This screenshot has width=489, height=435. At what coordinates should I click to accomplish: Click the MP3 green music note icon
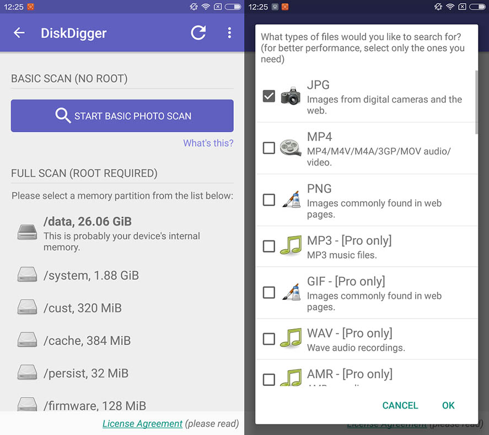click(x=291, y=245)
